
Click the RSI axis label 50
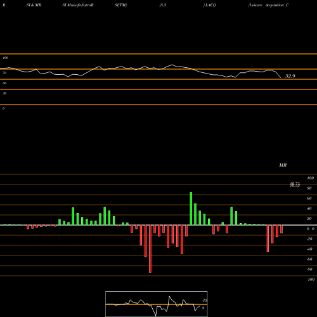[x=4, y=83]
